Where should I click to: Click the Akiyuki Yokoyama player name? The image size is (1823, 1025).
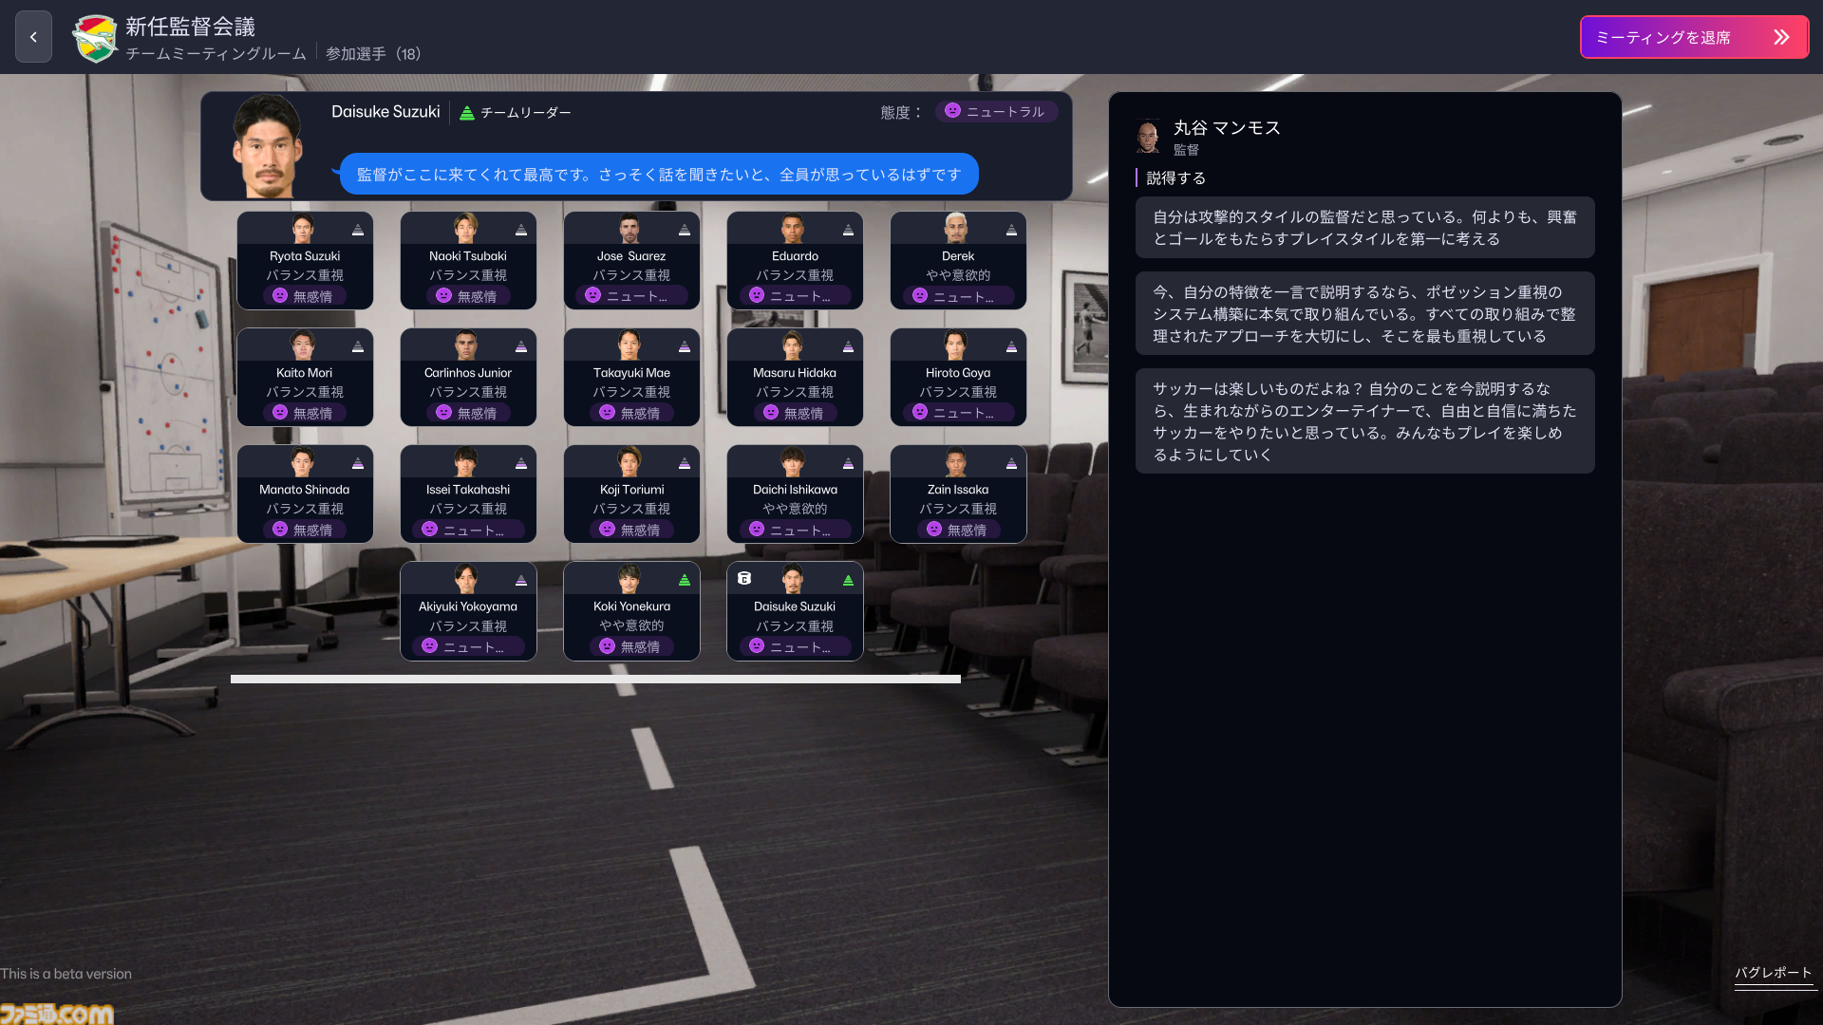point(468,606)
